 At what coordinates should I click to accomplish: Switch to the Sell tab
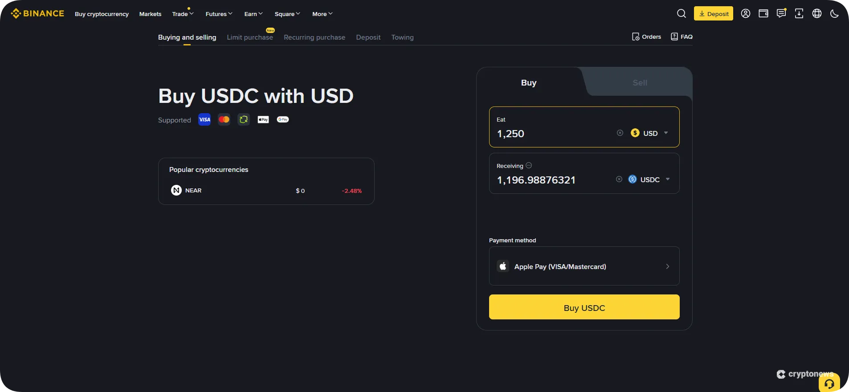tap(640, 82)
